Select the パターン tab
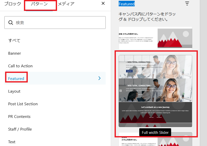This screenshot has width=207, height=146. 39,4
